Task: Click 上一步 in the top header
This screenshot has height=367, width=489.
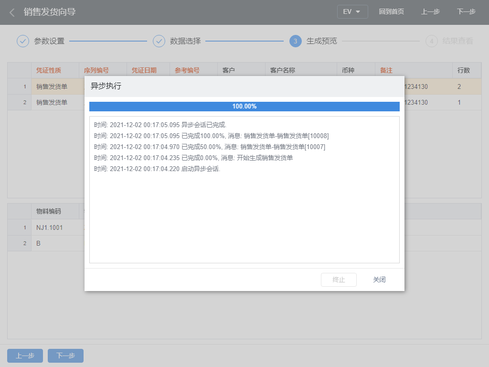Action: coord(430,12)
